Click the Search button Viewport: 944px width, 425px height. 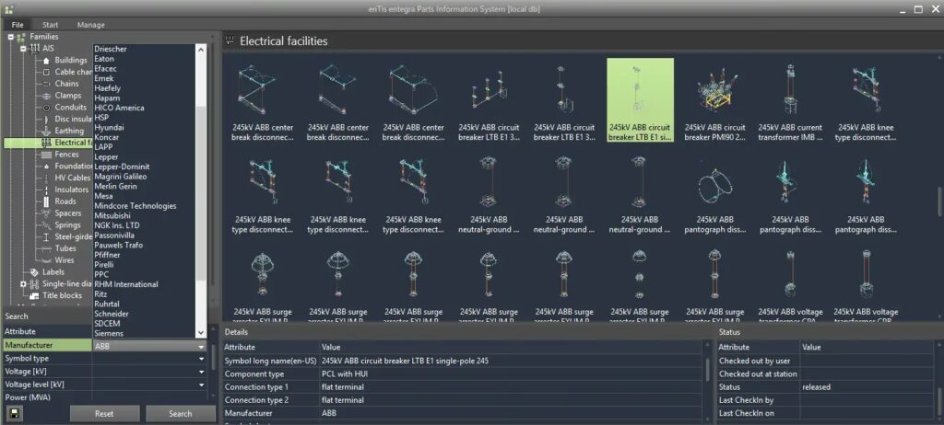pyautogui.click(x=181, y=414)
